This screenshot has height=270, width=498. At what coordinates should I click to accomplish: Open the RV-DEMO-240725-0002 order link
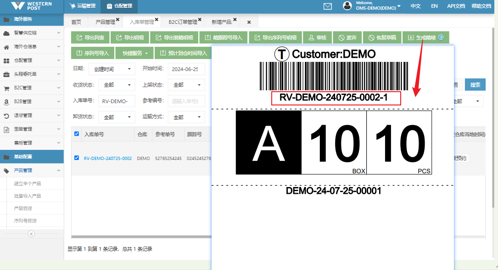pos(108,158)
